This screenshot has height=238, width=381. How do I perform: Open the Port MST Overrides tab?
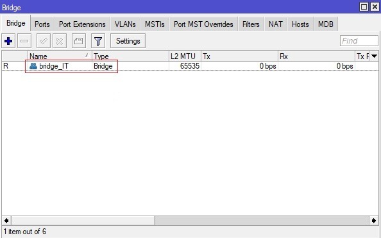pos(203,24)
